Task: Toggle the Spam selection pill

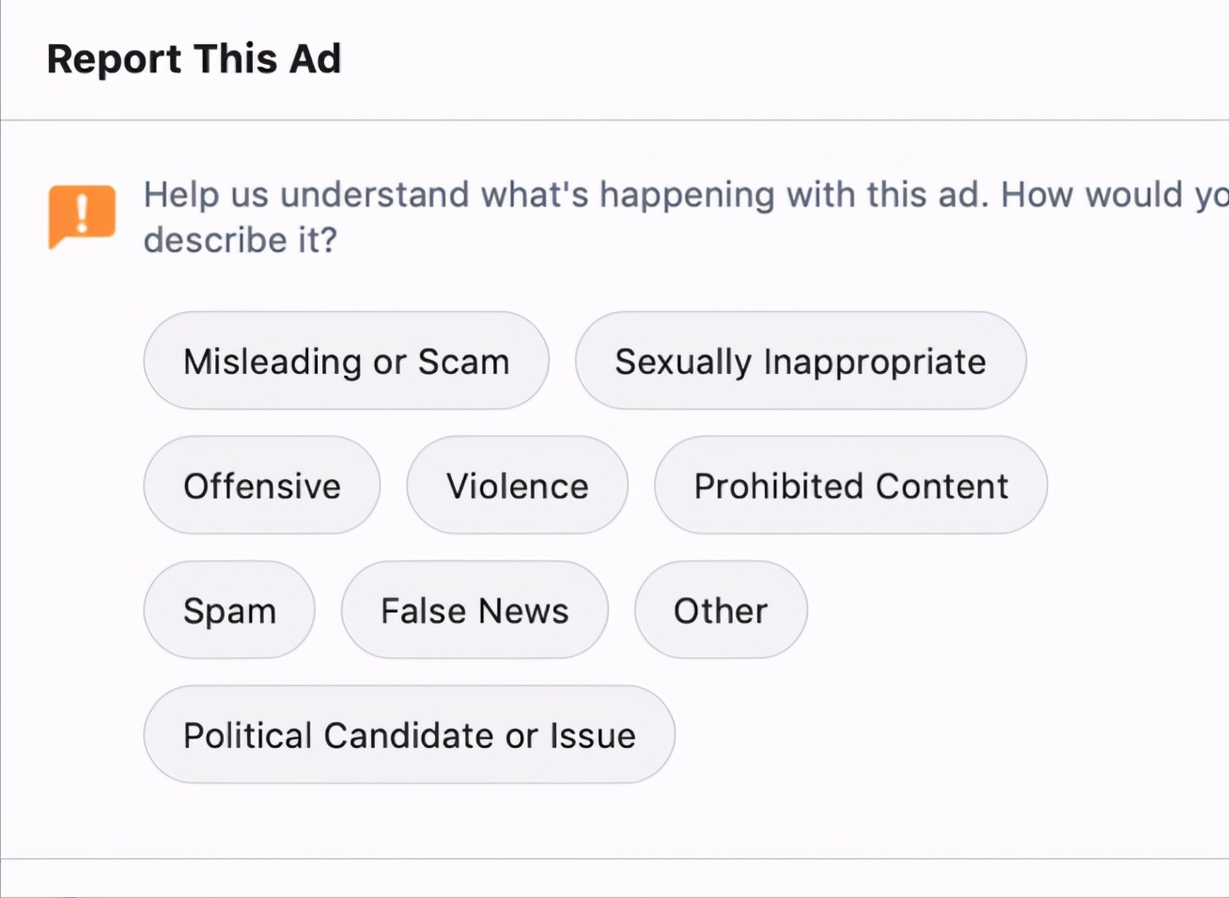Action: point(229,610)
